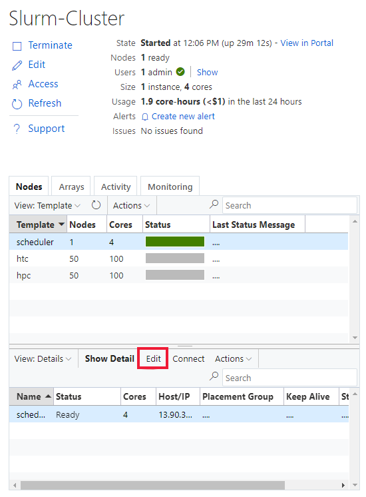Expand the View: Template dropdown
Image resolution: width=366 pixels, height=497 pixels.
point(47,205)
